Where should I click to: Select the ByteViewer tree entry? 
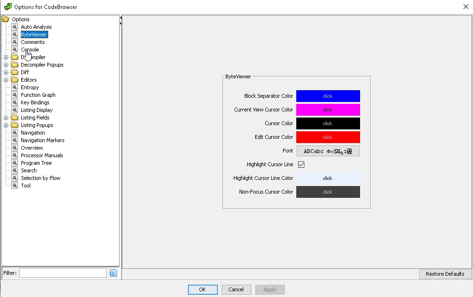pyautogui.click(x=34, y=34)
